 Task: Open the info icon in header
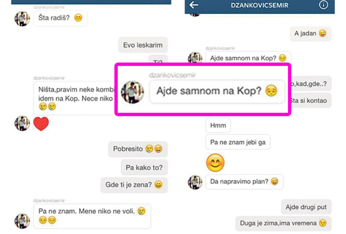(323, 4)
